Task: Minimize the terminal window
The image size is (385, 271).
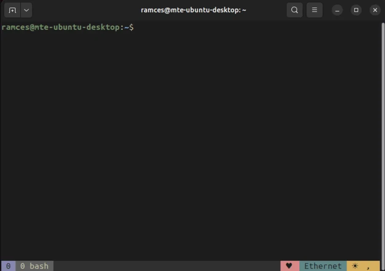Action: click(x=337, y=10)
